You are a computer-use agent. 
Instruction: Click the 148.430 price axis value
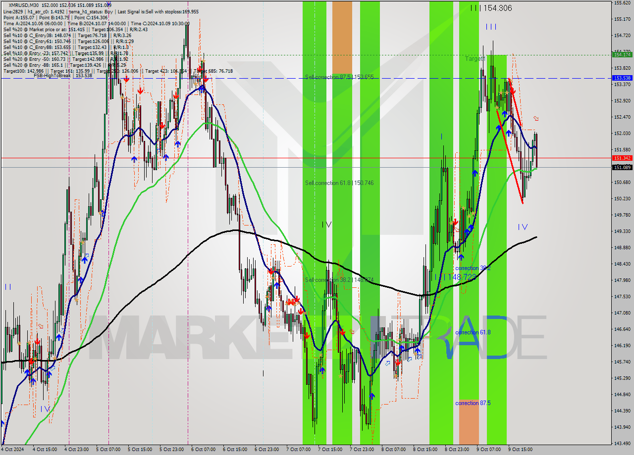[x=622, y=264]
